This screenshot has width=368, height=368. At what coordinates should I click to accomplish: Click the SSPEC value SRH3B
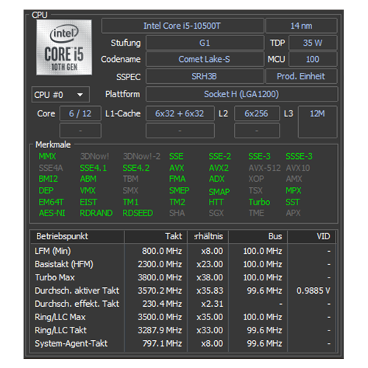coord(205,77)
